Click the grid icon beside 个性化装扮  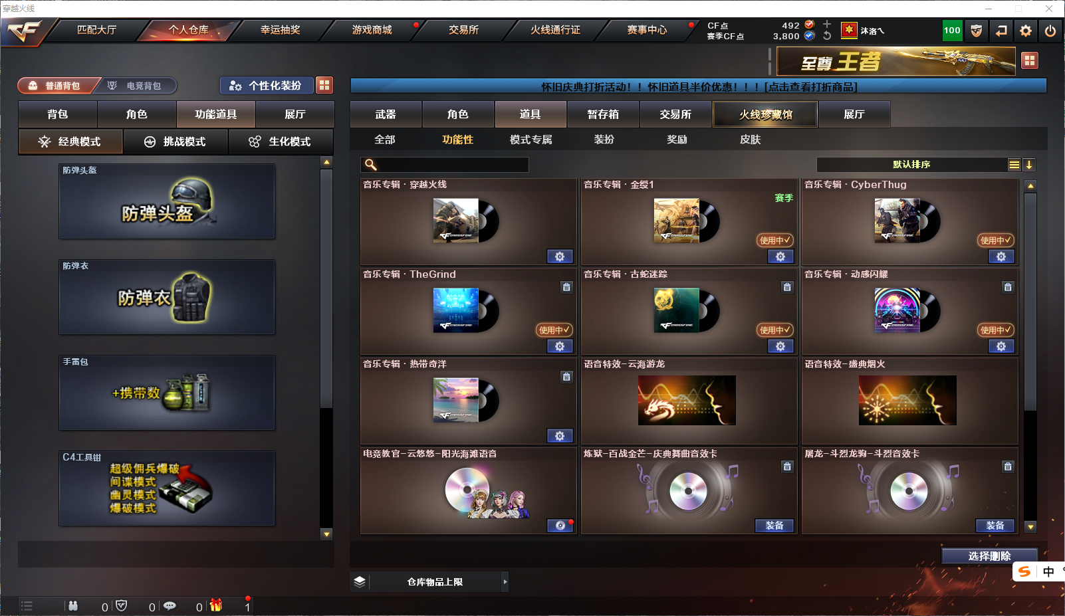(x=324, y=85)
